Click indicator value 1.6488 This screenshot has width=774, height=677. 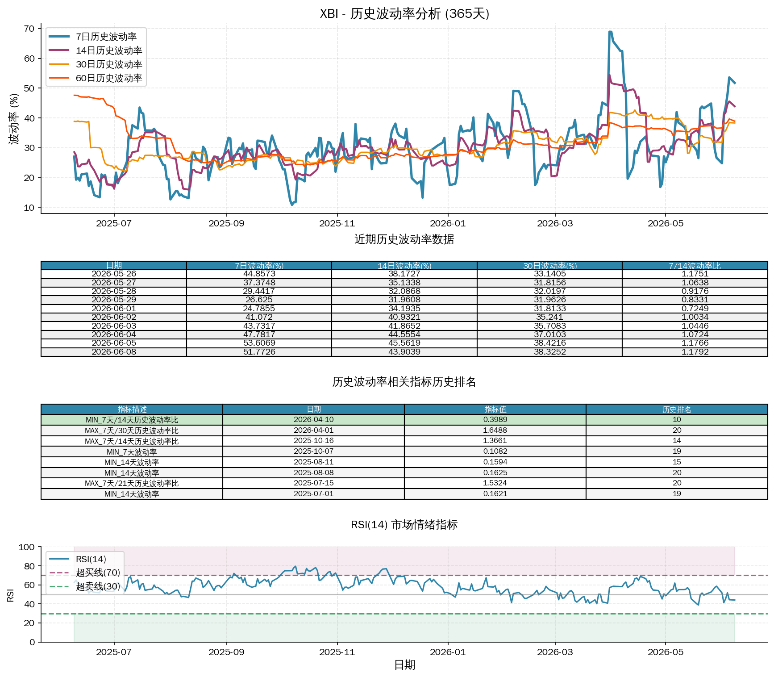point(495,430)
